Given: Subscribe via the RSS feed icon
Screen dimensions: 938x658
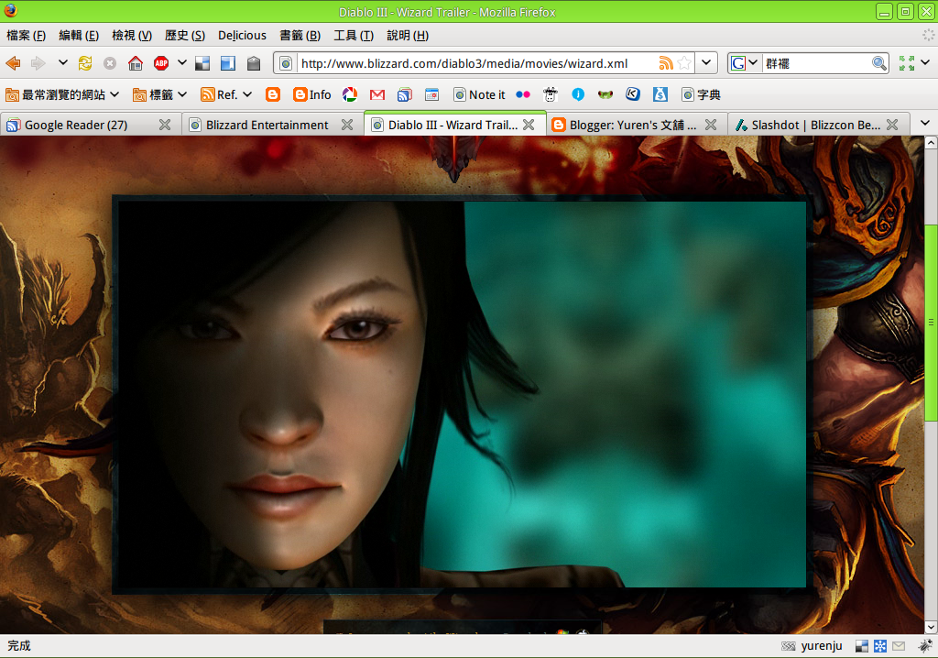Looking at the screenshot, I should (666, 63).
